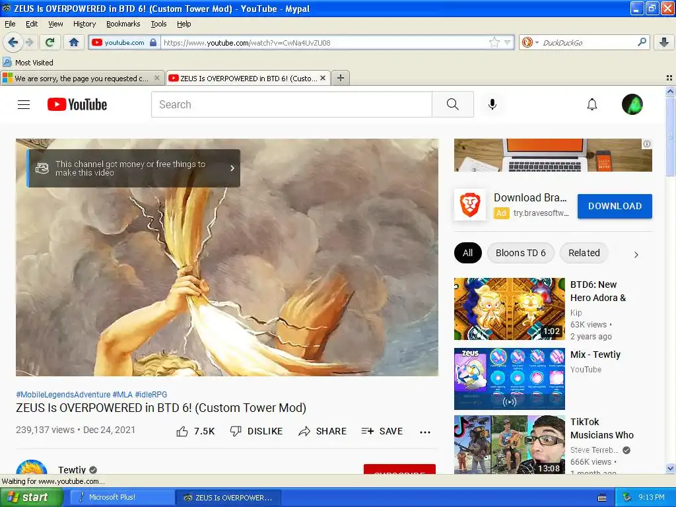The height and width of the screenshot is (507, 676).
Task: Open the Edit menu
Action: [x=32, y=24]
